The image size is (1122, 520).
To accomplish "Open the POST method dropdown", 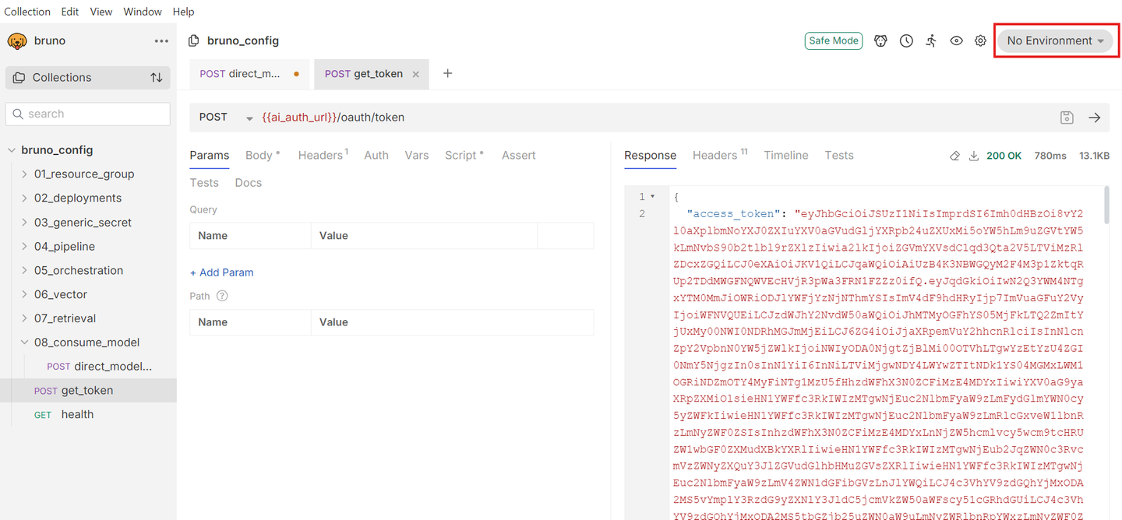I will (x=226, y=117).
